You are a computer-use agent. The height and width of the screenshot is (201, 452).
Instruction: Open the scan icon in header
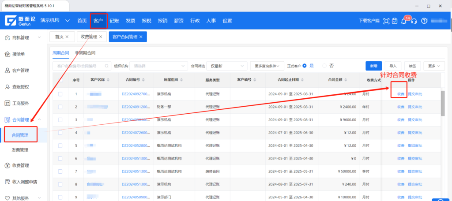pos(386,21)
